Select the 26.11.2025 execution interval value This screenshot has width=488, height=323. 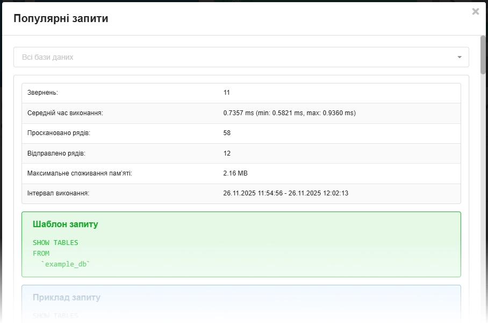click(286, 193)
